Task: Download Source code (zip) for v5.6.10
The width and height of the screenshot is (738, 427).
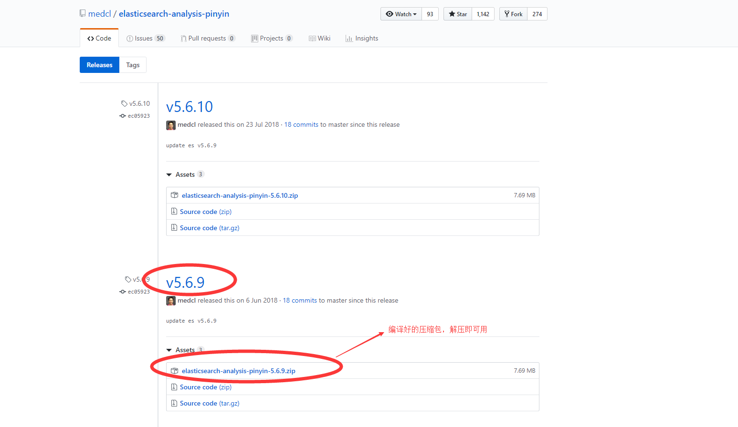Action: [206, 212]
